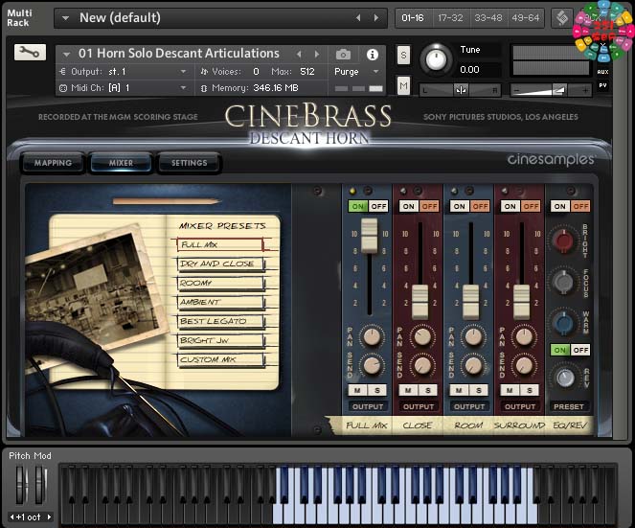
Task: Click the Surround channel volume fader
Action: [x=521, y=301]
